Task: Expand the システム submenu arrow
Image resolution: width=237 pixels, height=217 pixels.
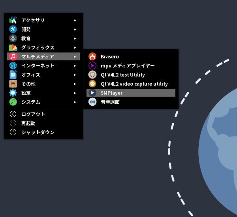Action: (75, 102)
